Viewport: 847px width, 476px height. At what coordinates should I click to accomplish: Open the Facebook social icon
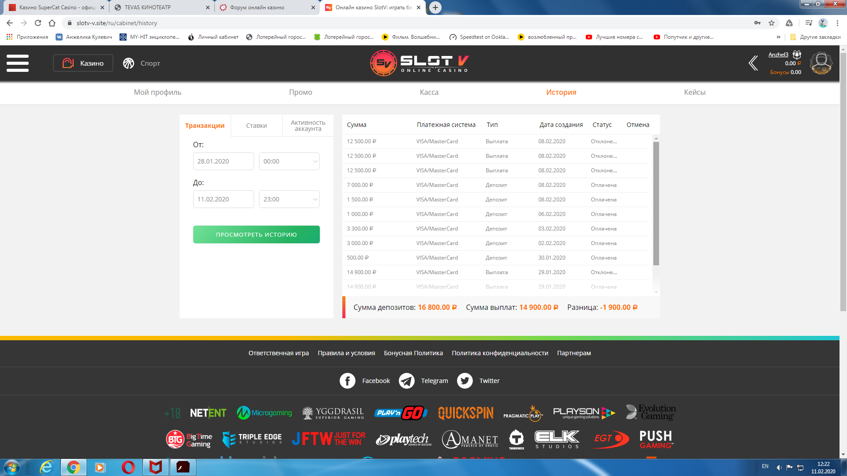pyautogui.click(x=348, y=381)
